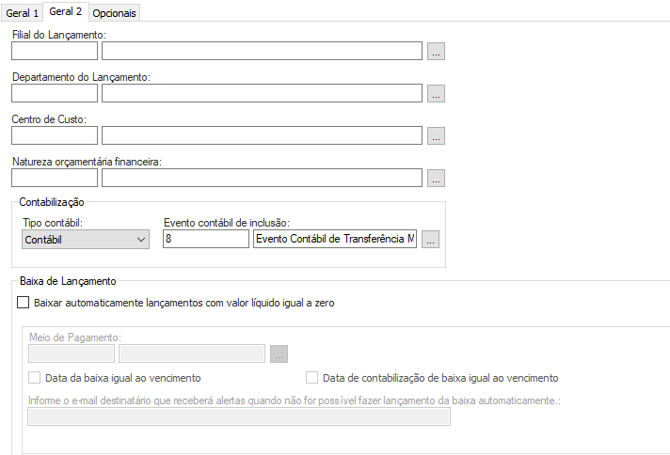The image size is (670, 455).
Task: Click the alert e-mail recipient field
Action: (239, 416)
